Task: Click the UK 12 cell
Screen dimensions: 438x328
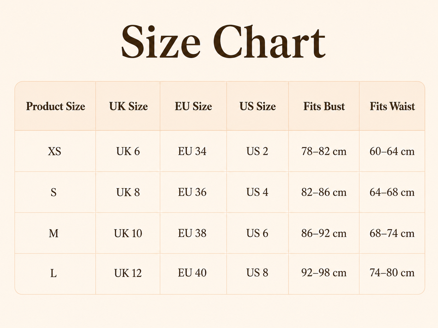Action: [128, 273]
